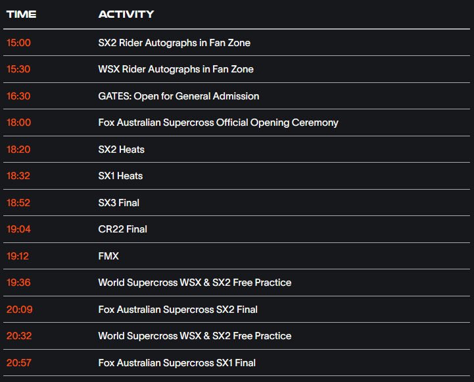
Task: Select the SX3 Final activity
Action: pyautogui.click(x=118, y=203)
